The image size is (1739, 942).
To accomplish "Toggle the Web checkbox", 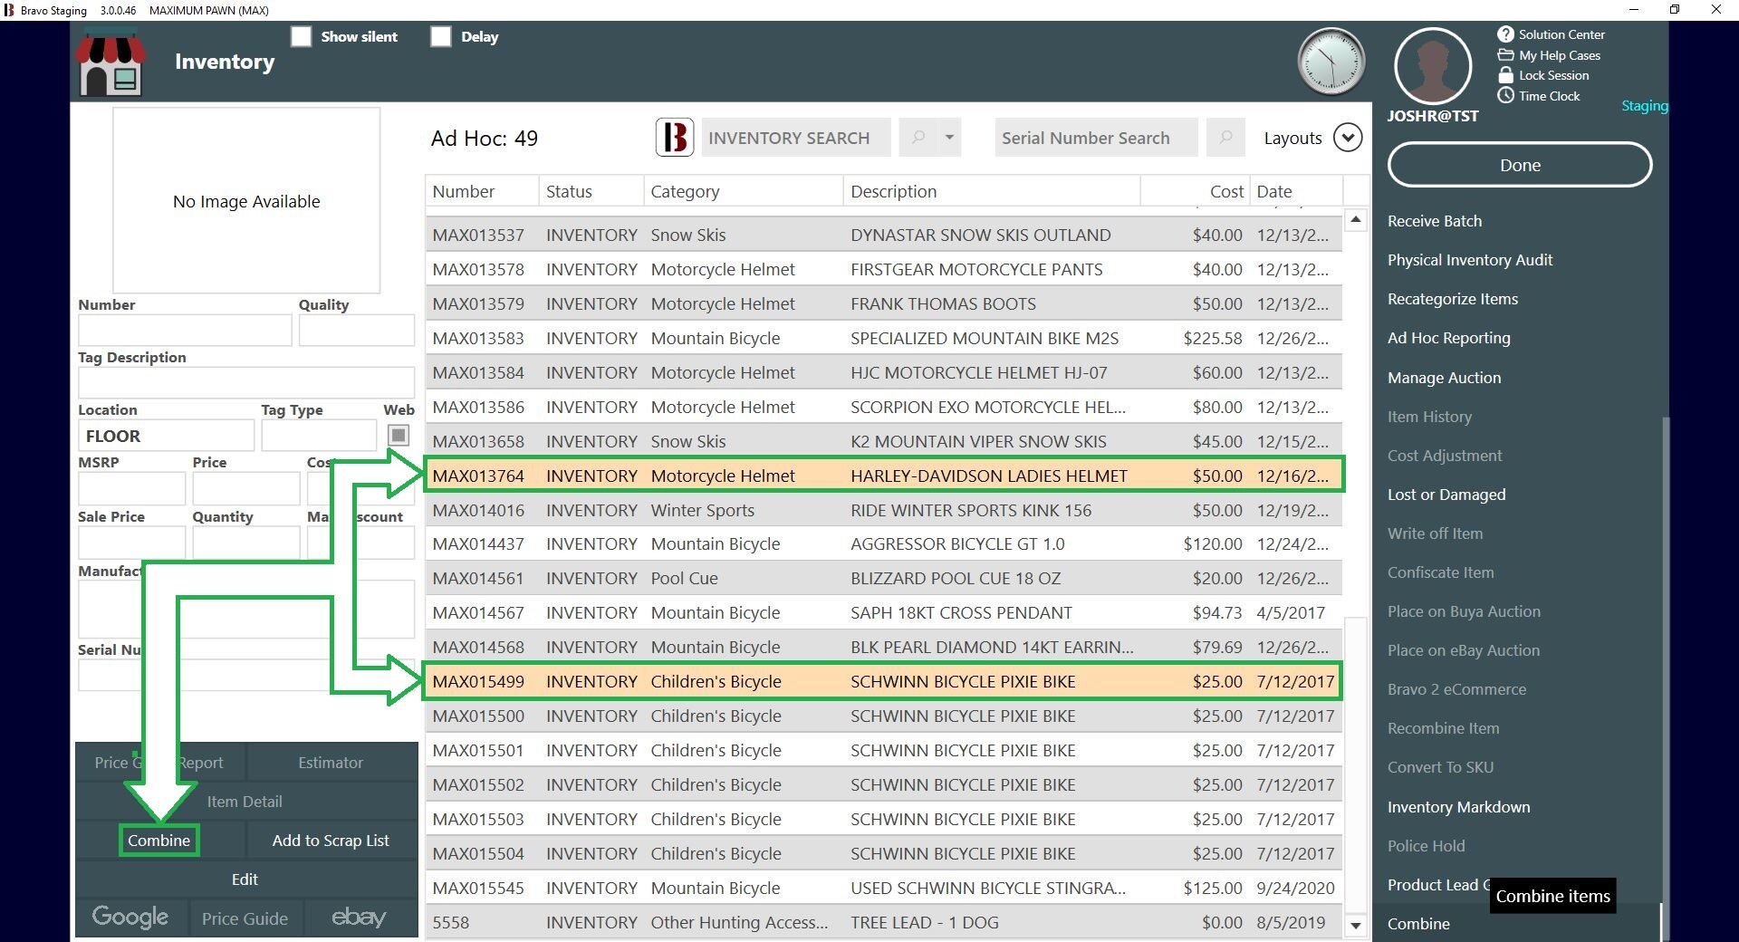I will click(399, 436).
